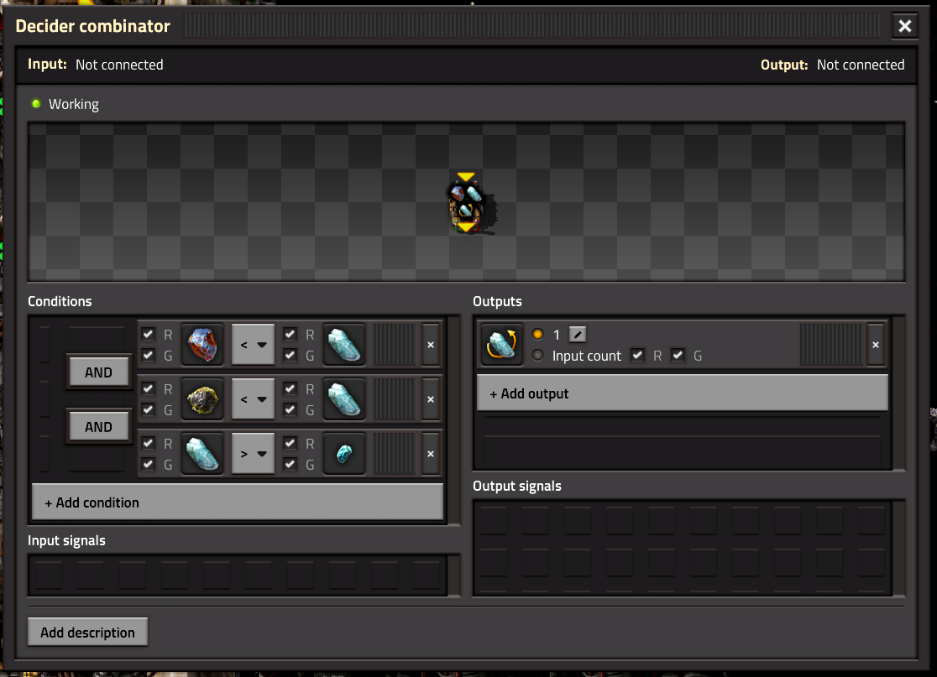This screenshot has height=677, width=937.
Task: Remove the first condition row
Action: [431, 345]
